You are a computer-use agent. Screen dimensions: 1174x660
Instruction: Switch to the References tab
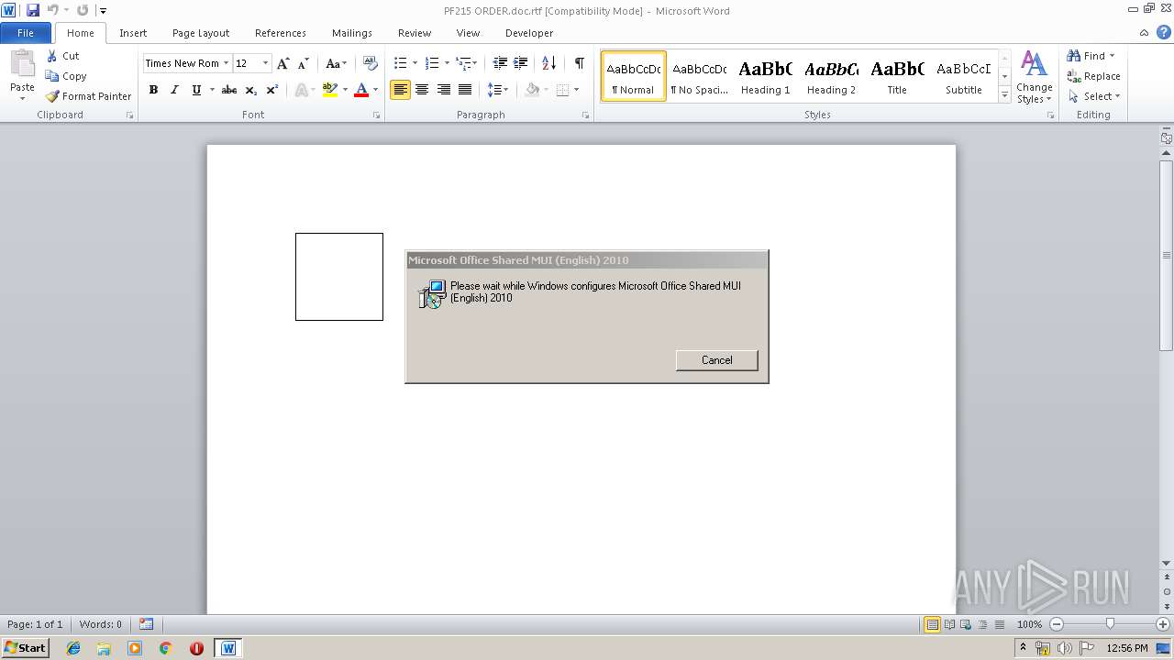click(x=281, y=33)
